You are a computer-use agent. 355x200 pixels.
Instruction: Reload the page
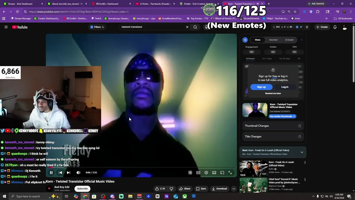(17, 12)
